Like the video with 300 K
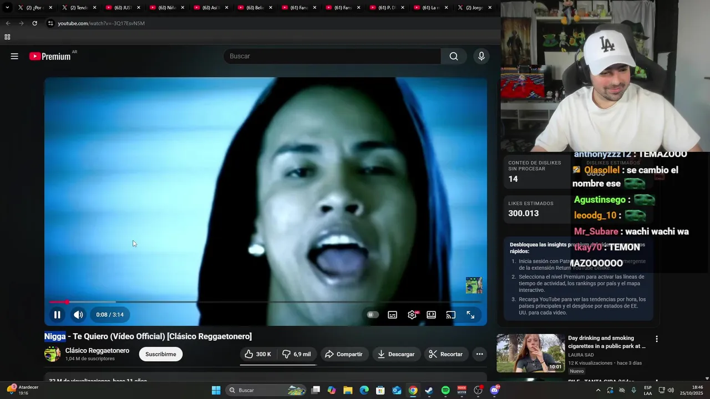The image size is (710, 399). tap(258, 354)
